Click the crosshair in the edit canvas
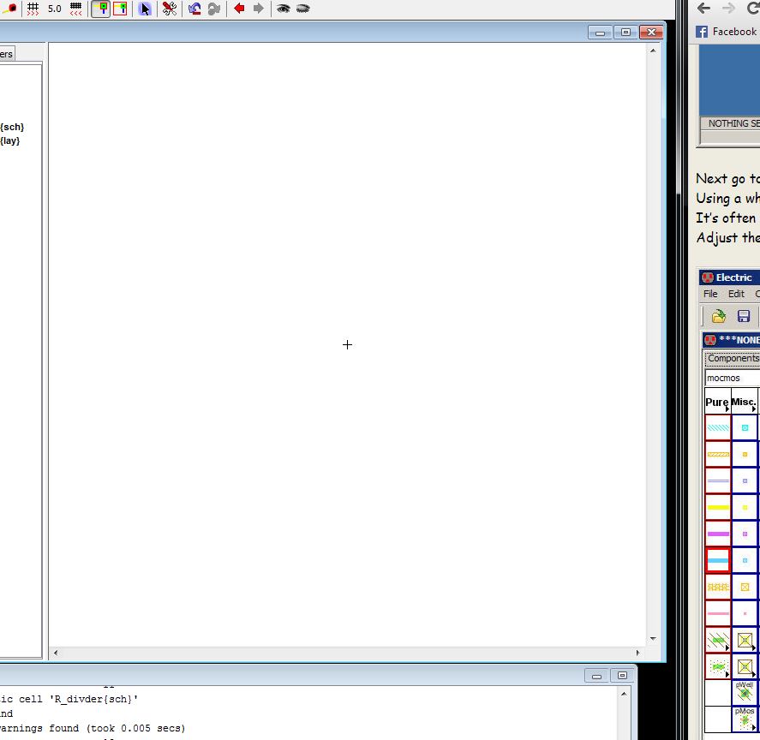760x740 pixels. click(x=347, y=344)
